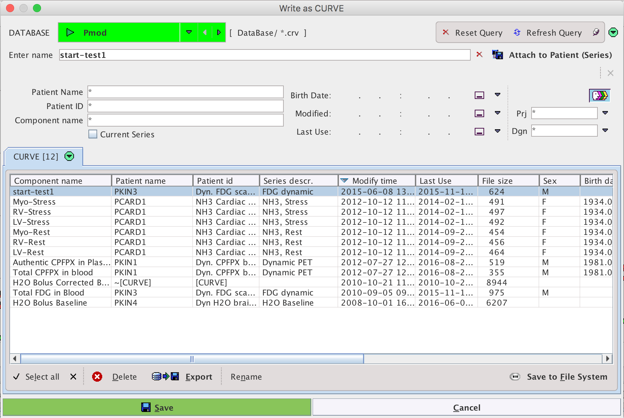This screenshot has height=418, width=624.
Task: Click the Rename button
Action: [x=246, y=377]
